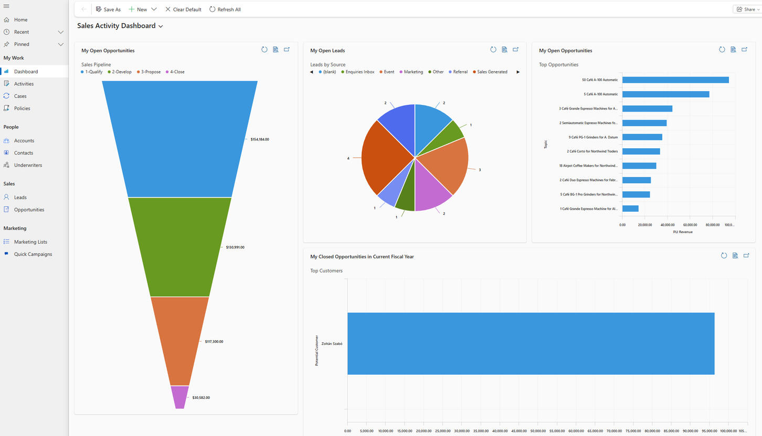Collapse the navigation with the hamburger icon

pyautogui.click(x=6, y=6)
